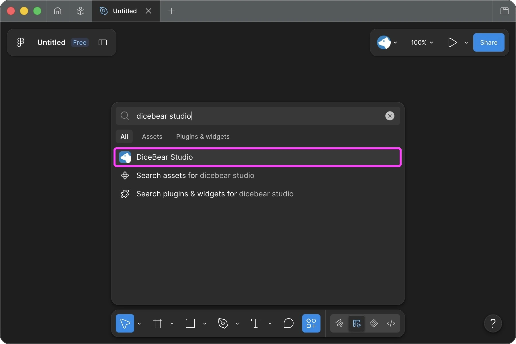Clear the search query
The height and width of the screenshot is (344, 516).
[390, 116]
